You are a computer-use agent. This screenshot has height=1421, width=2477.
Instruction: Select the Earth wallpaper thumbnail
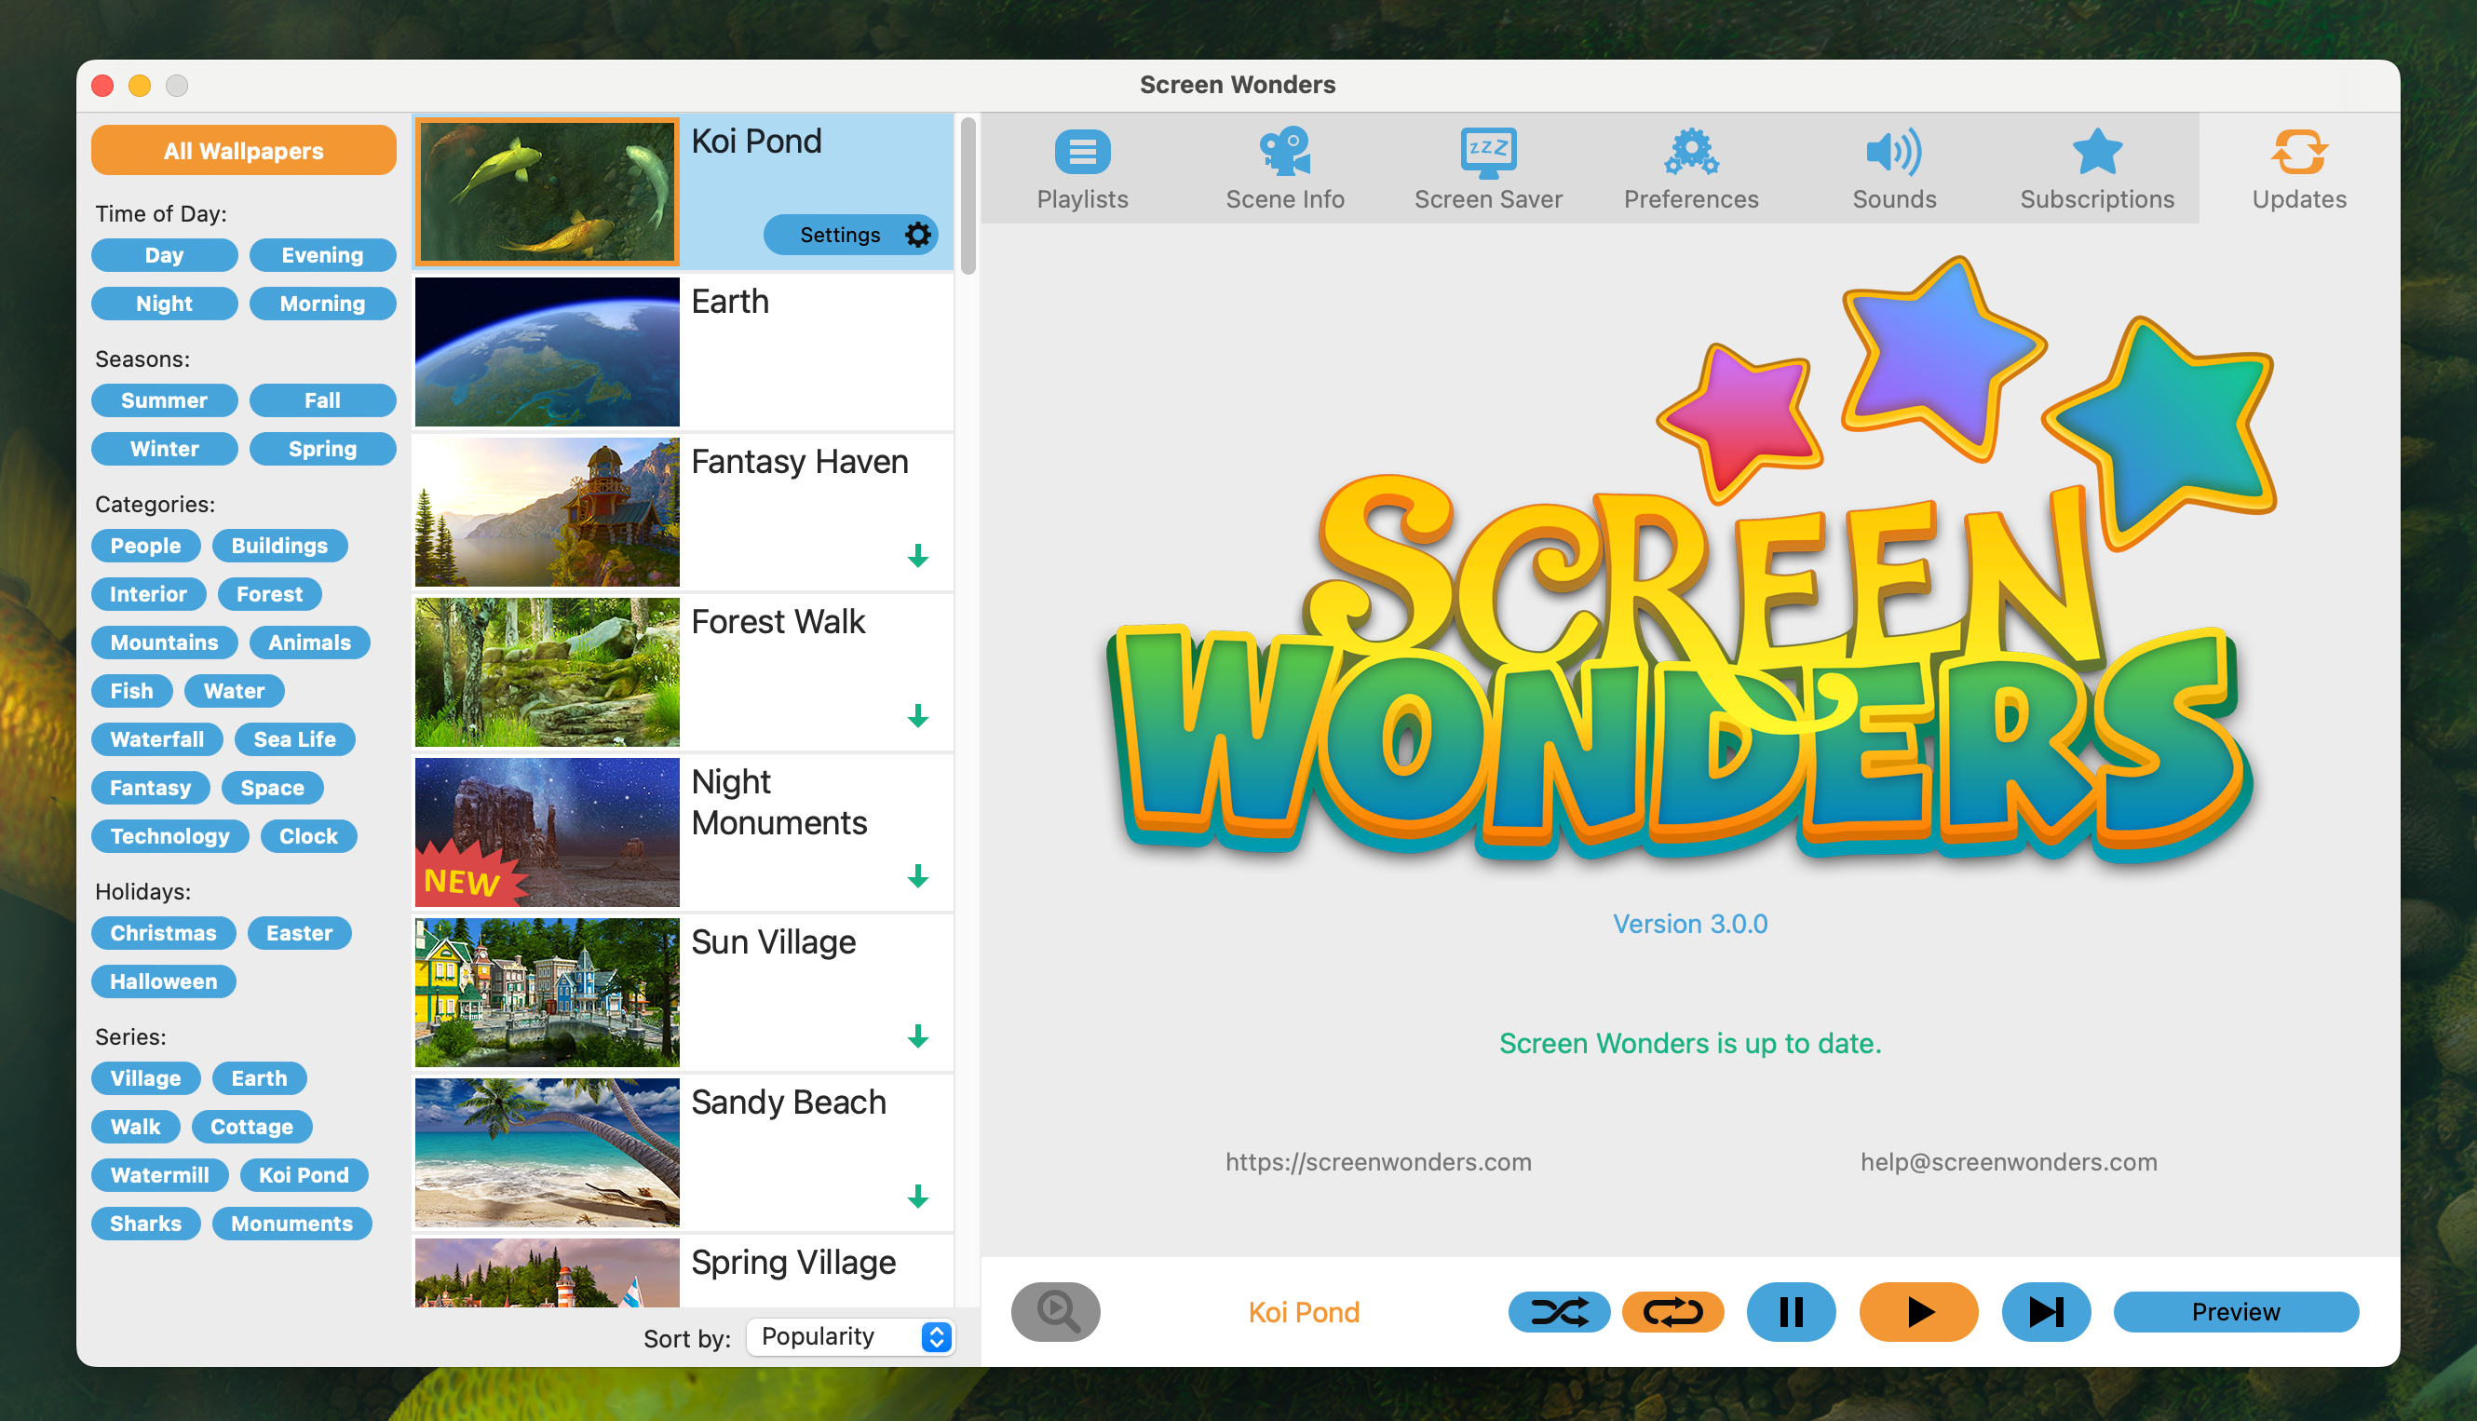pyautogui.click(x=547, y=351)
